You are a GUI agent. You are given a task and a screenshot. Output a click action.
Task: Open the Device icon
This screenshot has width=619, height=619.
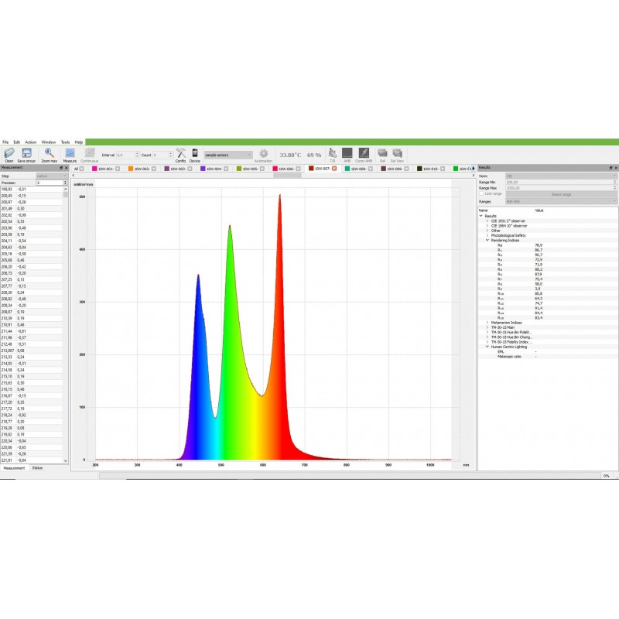[x=195, y=153]
